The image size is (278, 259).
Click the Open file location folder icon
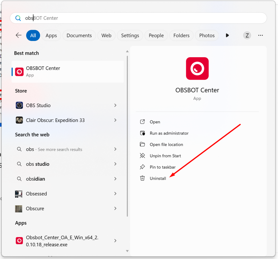click(x=142, y=144)
